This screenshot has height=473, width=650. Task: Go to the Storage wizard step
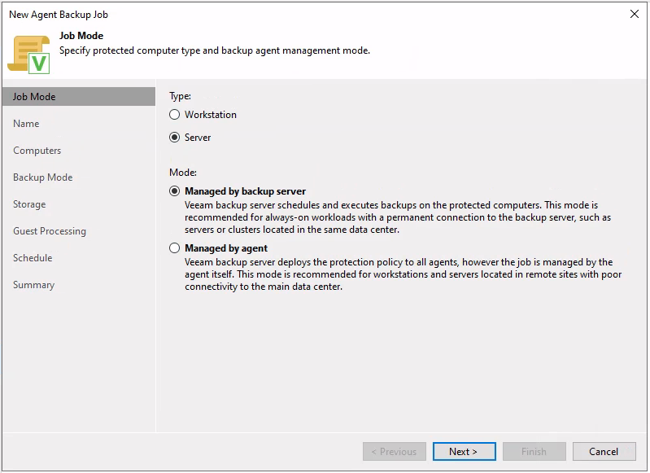tap(29, 204)
